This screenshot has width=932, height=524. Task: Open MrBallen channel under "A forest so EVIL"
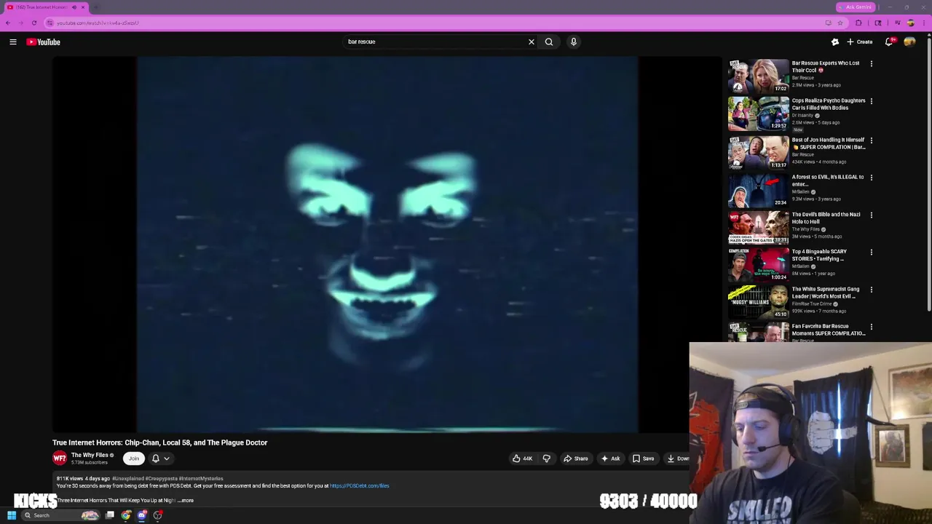pyautogui.click(x=802, y=192)
